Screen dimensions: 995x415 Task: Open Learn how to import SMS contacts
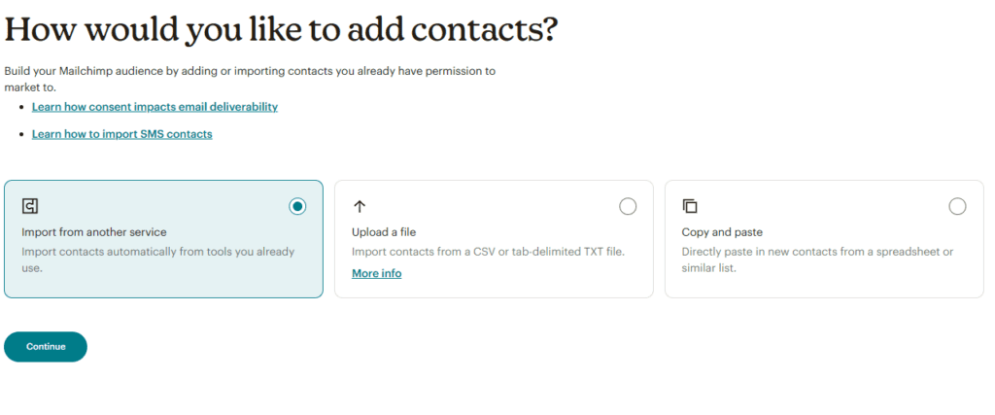tap(121, 134)
